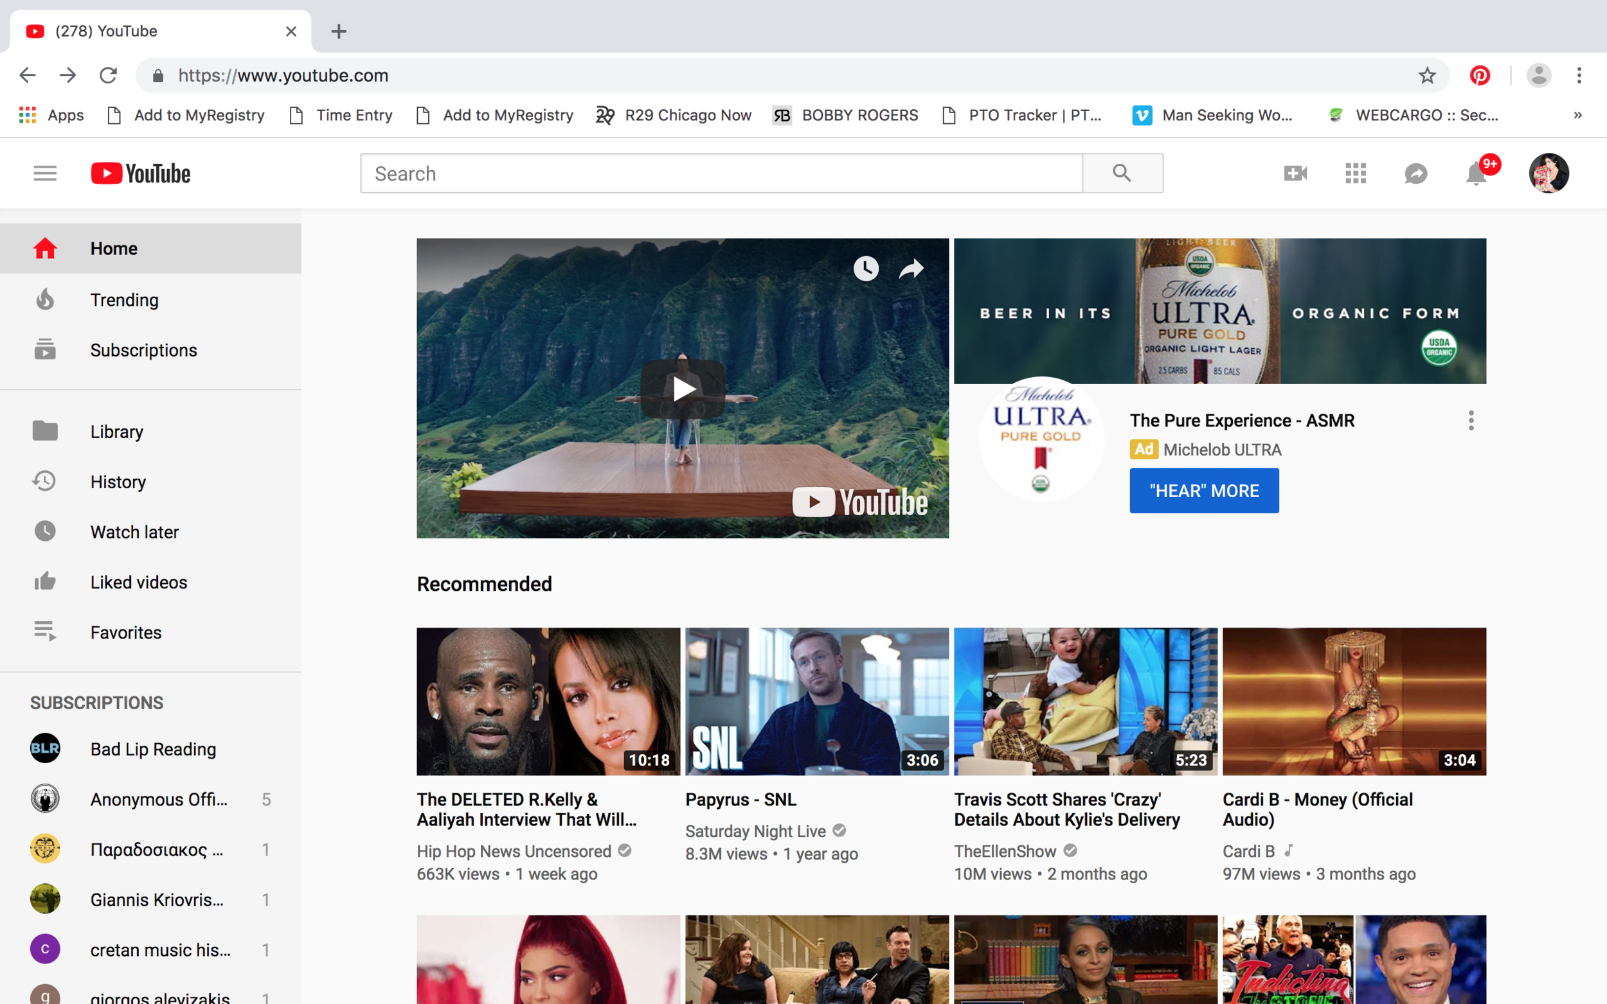Open The Pure Experience - ASMR title
The height and width of the screenshot is (1004, 1607).
tap(1242, 420)
